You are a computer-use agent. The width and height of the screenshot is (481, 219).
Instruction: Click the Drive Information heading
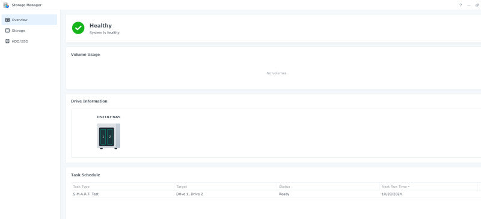(x=89, y=101)
